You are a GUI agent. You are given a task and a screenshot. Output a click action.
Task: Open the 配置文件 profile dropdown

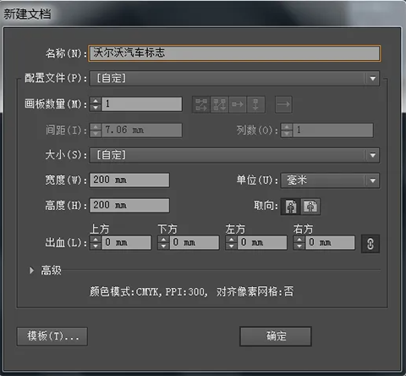[234, 78]
